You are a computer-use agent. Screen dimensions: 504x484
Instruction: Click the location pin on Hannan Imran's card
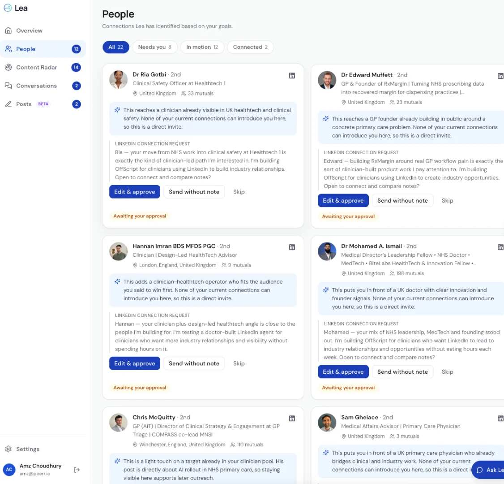(x=135, y=265)
